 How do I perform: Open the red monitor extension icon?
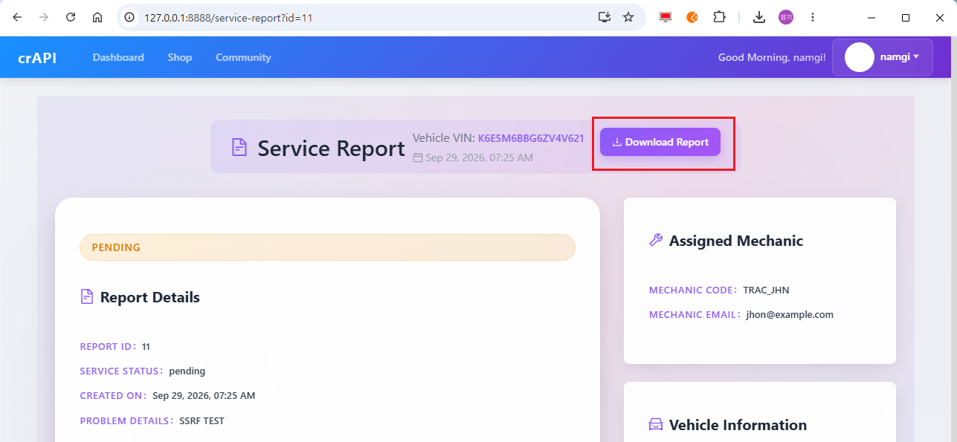click(x=666, y=17)
